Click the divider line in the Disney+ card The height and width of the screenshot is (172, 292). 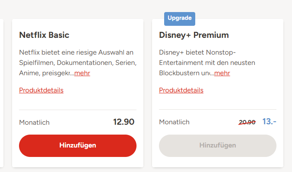pos(218,110)
